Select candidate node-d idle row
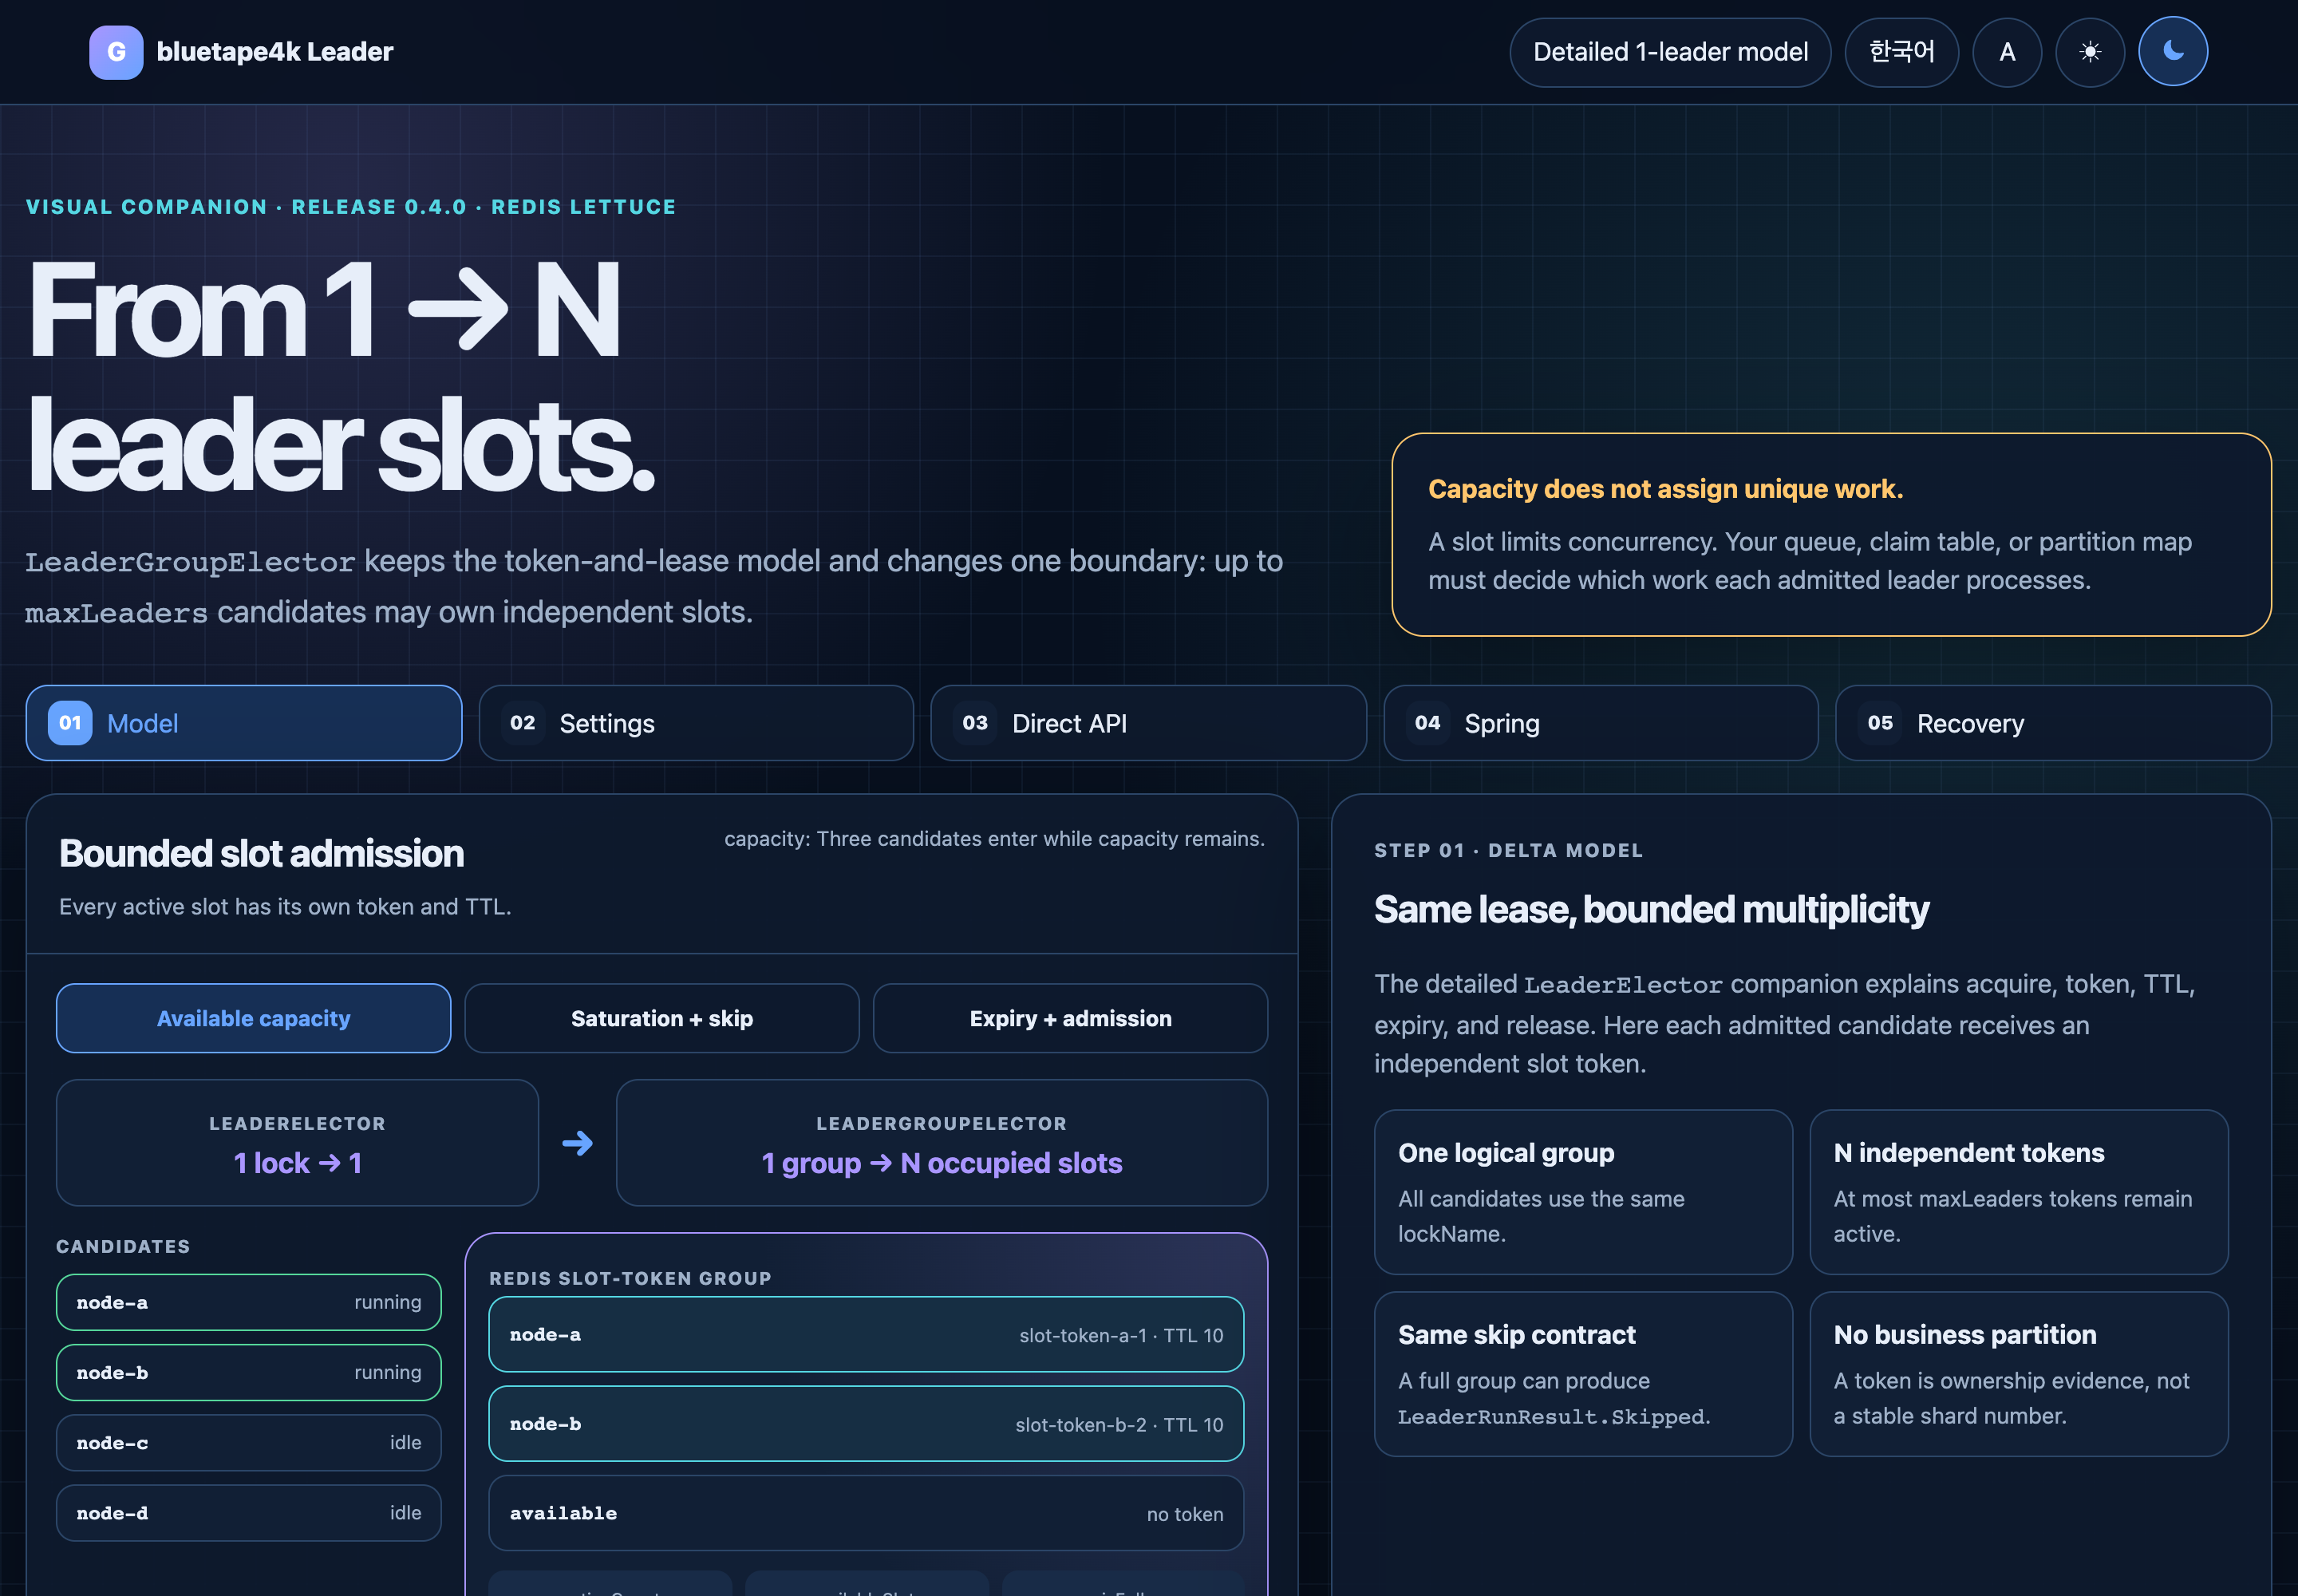The image size is (2298, 1596). [x=249, y=1513]
